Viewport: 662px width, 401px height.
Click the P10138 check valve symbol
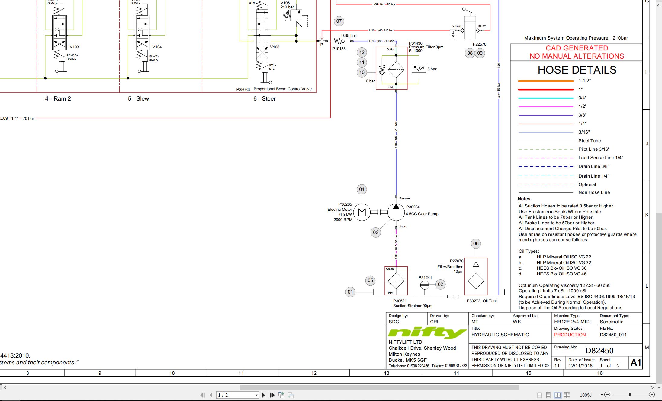click(339, 41)
